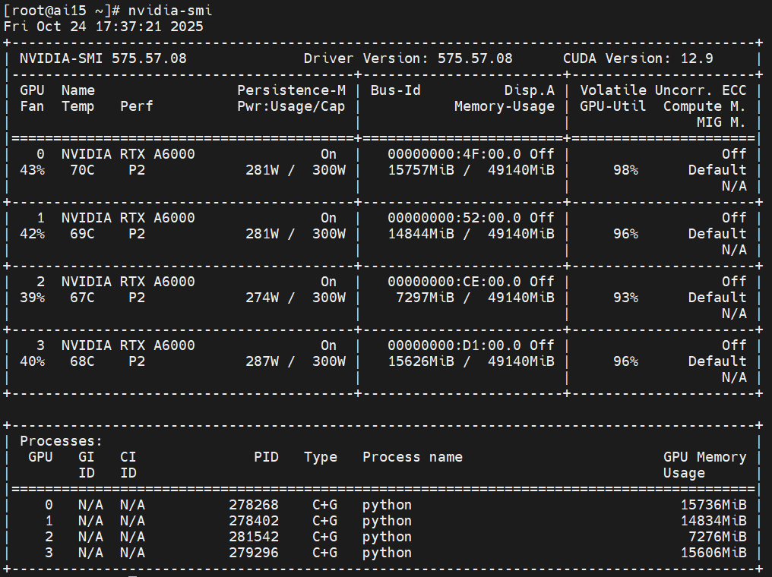Click the 98% GPU utilization value

625,170
